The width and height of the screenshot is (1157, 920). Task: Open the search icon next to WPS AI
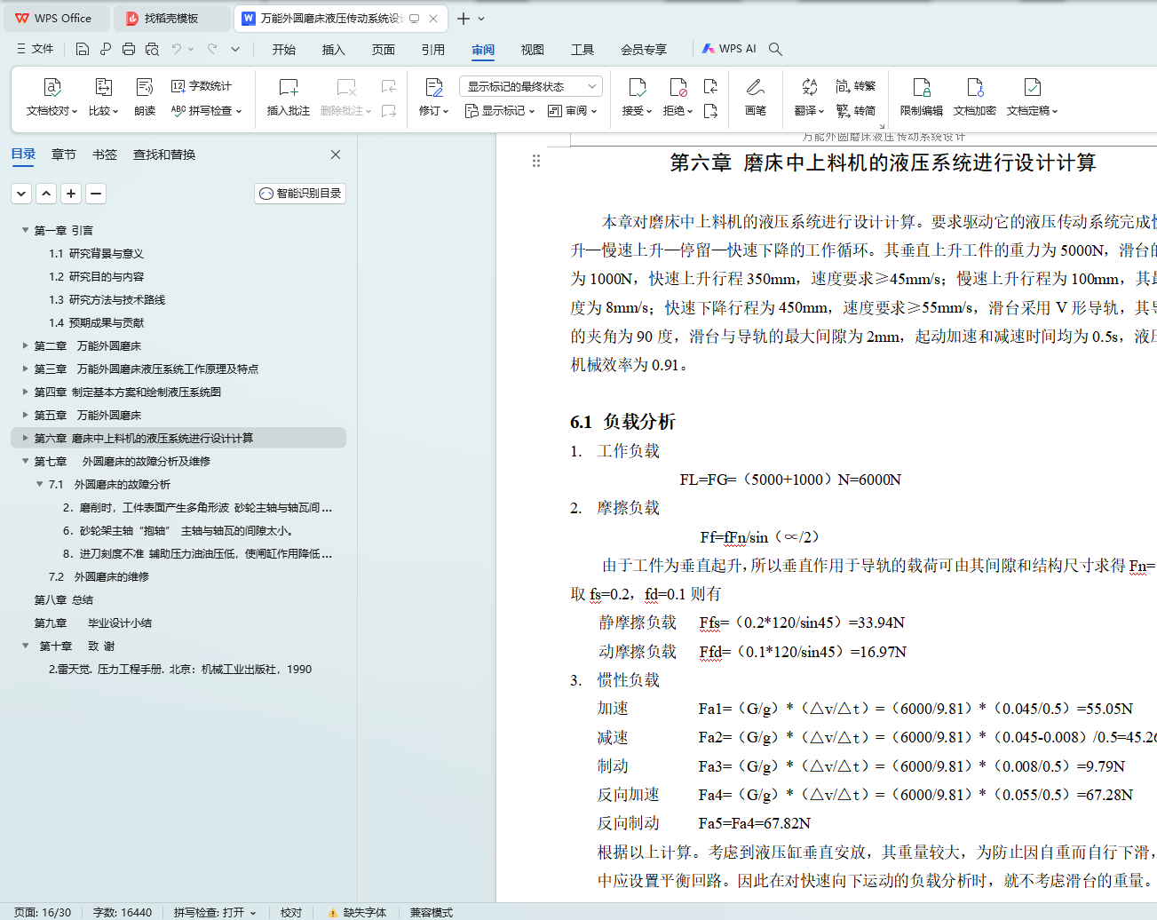click(x=775, y=49)
